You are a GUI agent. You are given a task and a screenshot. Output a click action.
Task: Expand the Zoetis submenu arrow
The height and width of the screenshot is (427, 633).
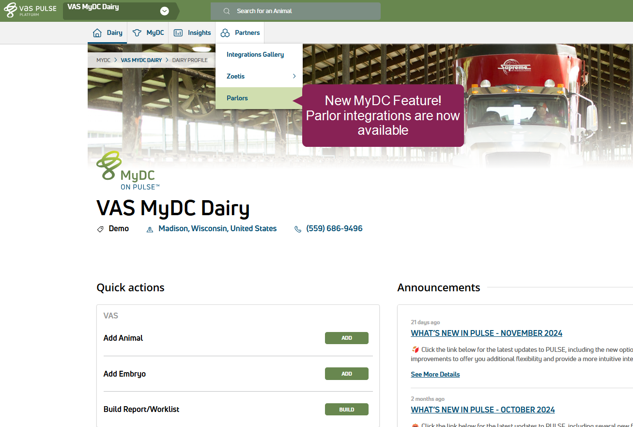coord(294,76)
